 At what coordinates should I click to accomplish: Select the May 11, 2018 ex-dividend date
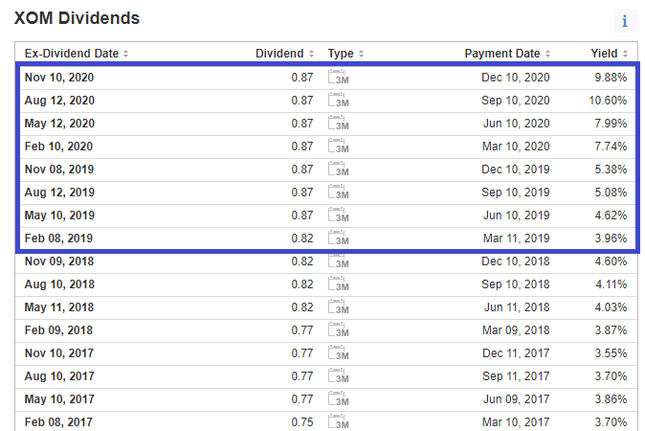click(59, 307)
